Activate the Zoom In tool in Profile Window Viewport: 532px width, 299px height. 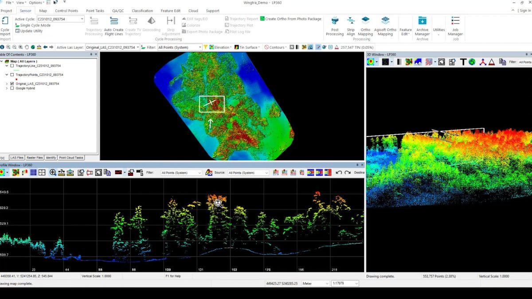[x=53, y=172]
